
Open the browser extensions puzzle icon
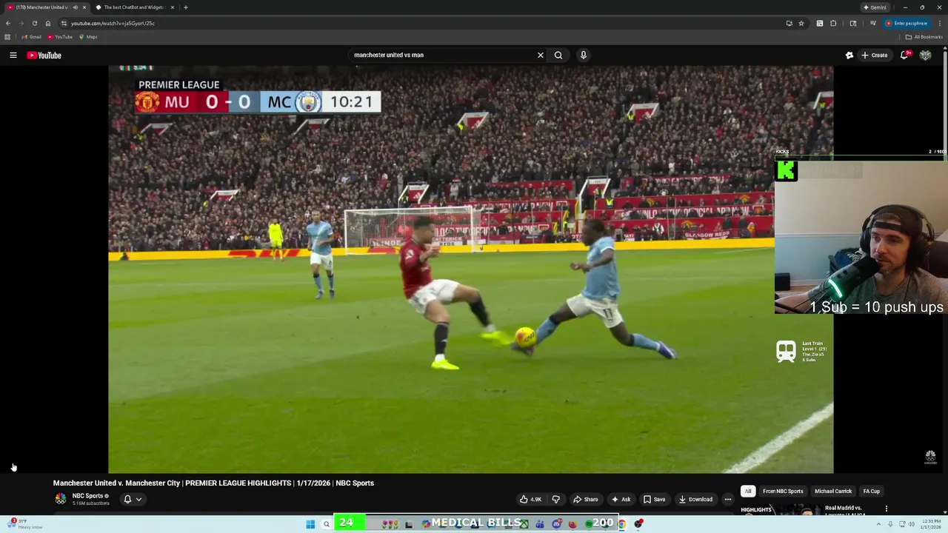point(833,23)
